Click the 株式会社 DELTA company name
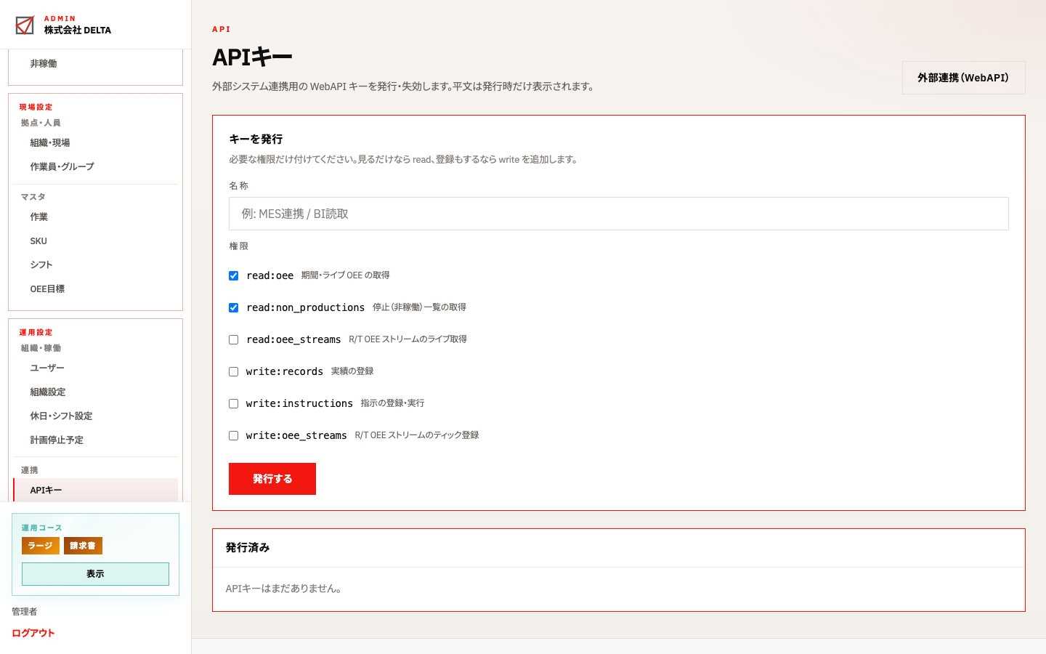 click(78, 31)
